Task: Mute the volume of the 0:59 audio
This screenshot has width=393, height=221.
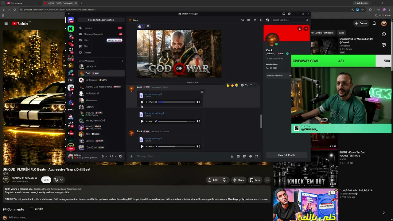Action: [198, 102]
